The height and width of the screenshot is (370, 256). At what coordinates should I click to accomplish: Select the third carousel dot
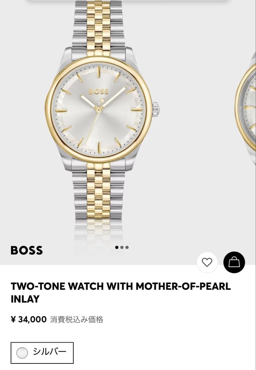point(127,247)
